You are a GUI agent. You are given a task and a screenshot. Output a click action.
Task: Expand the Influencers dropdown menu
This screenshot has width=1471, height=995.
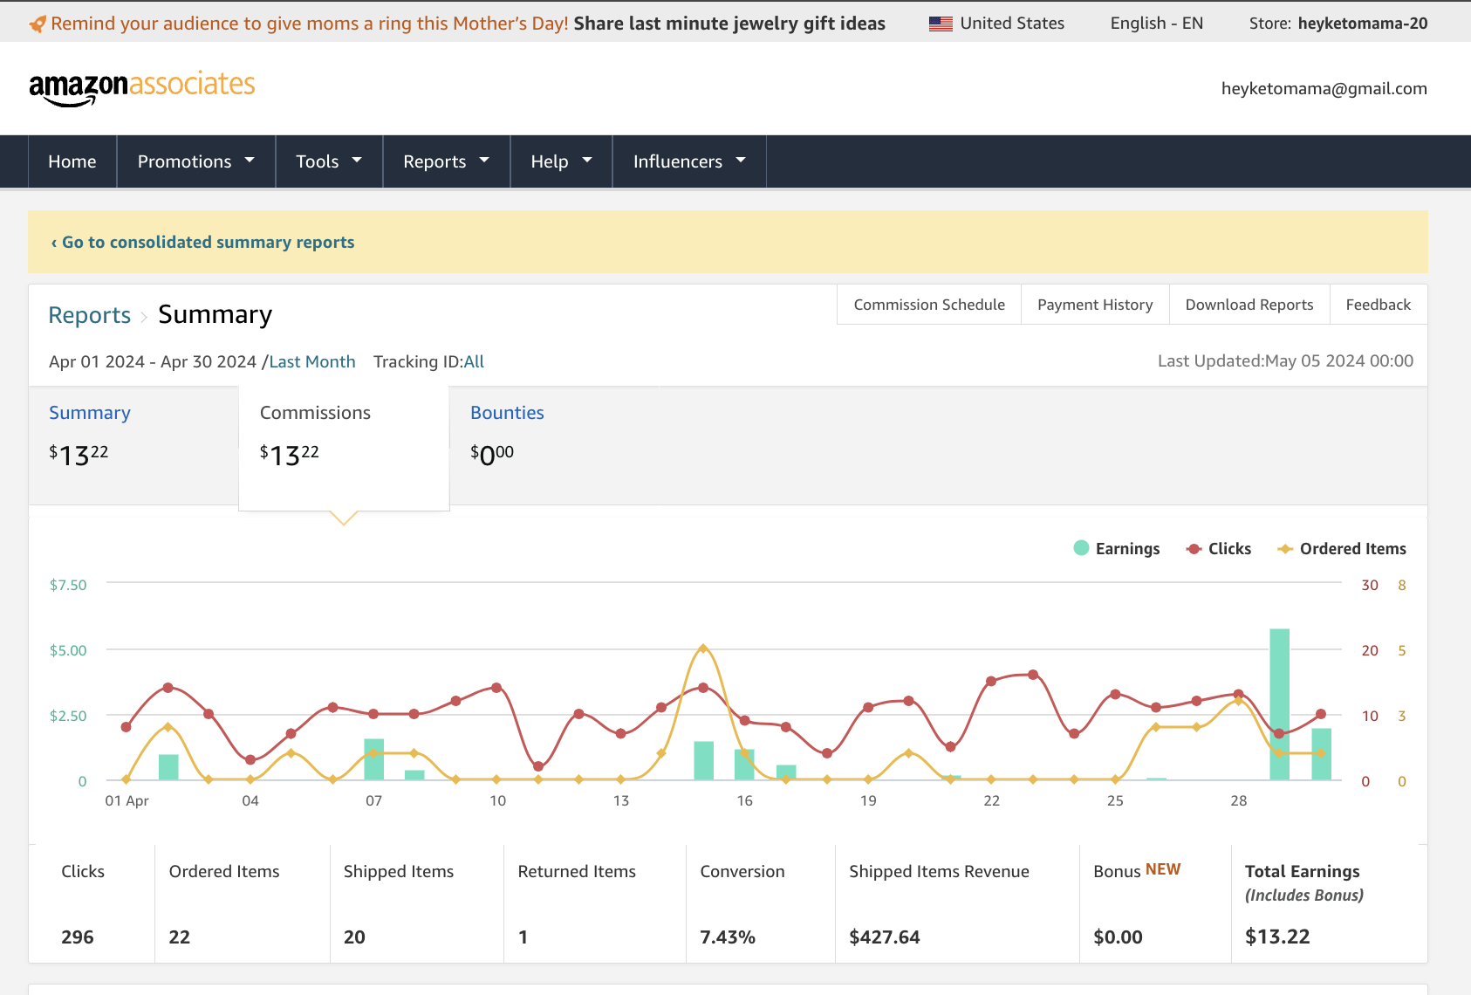[x=689, y=161]
